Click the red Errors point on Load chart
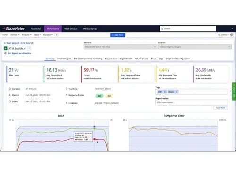 tap(94, 139)
